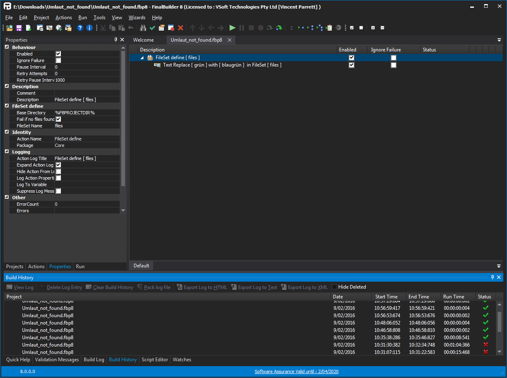
Task: Collapse the FileSet define tree node
Action: pos(142,58)
